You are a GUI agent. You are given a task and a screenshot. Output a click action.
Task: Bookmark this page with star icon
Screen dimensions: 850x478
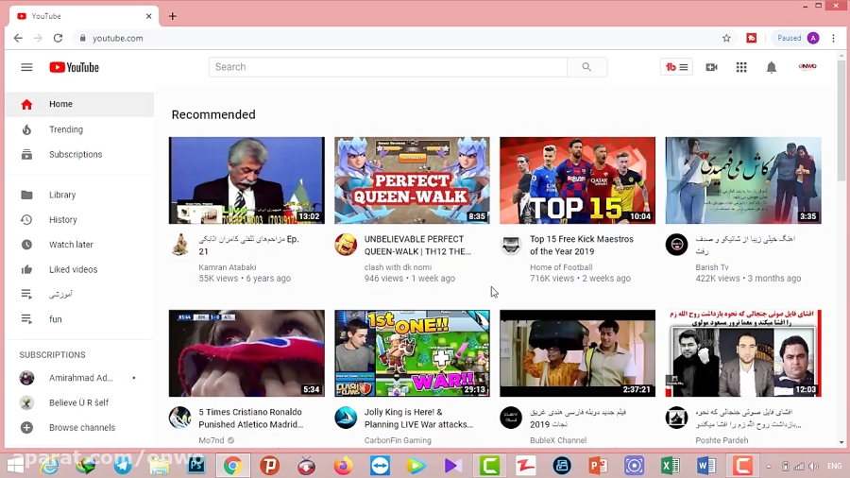click(x=726, y=38)
